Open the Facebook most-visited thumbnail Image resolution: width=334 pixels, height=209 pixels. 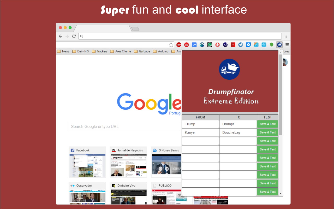click(x=87, y=162)
